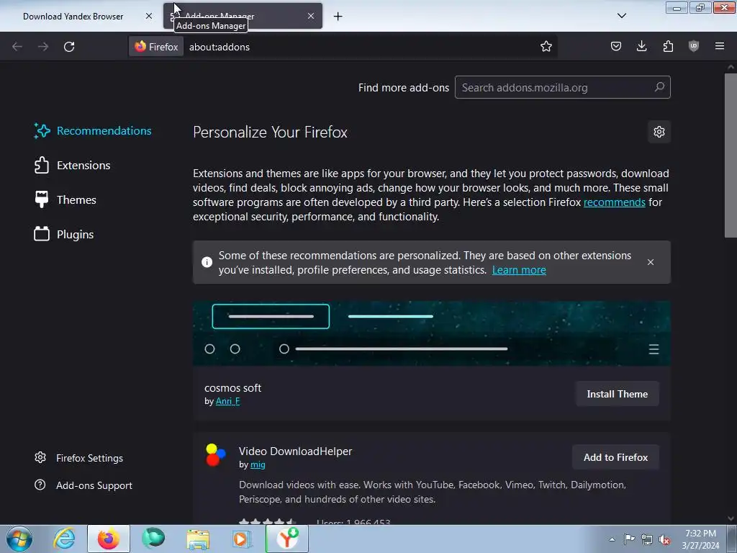This screenshot has width=737, height=553.
Task: Click the muted volume tray icon
Action: [664, 539]
